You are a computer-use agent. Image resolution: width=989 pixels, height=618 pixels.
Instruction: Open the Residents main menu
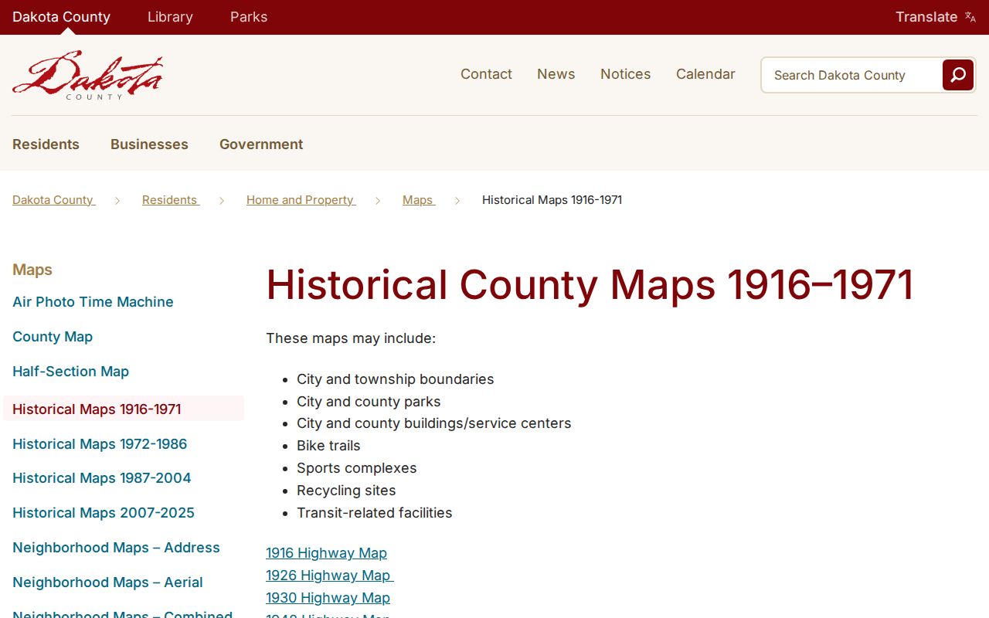click(46, 144)
